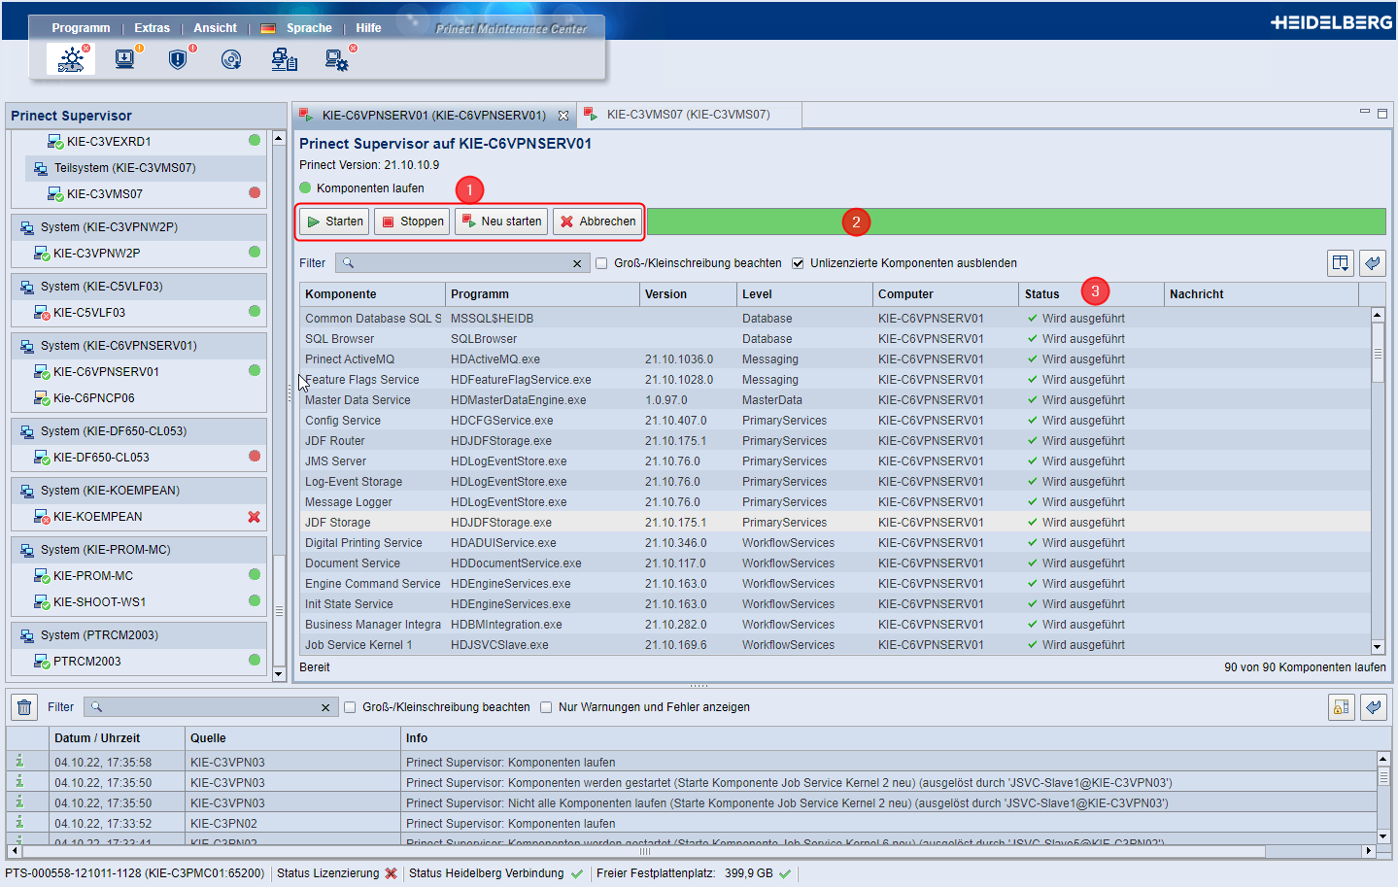The width and height of the screenshot is (1398, 887).
Task: Open the Programm menu
Action: pos(81,28)
